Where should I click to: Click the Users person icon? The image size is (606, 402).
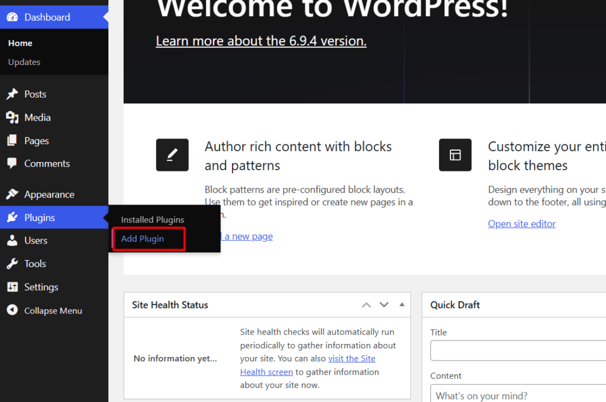click(x=12, y=240)
